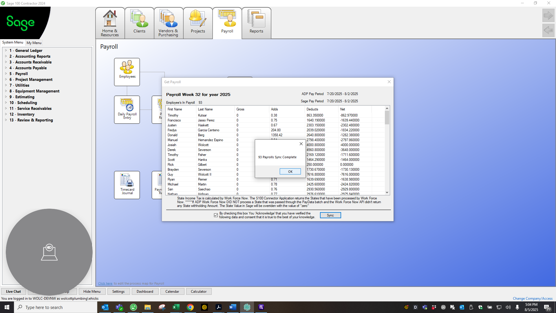The width and height of the screenshot is (556, 313).
Task: Open the Clients tab
Action: 139,23
